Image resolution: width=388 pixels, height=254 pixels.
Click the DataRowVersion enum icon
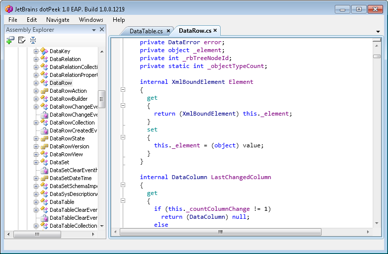point(44,146)
